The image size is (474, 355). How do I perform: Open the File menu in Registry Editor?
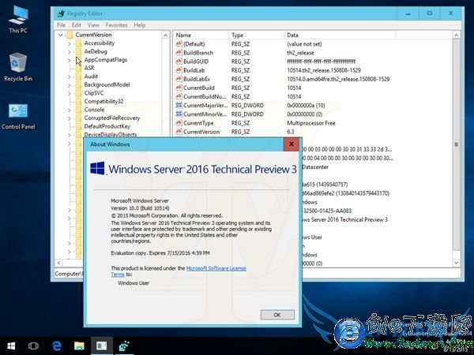tap(61, 25)
